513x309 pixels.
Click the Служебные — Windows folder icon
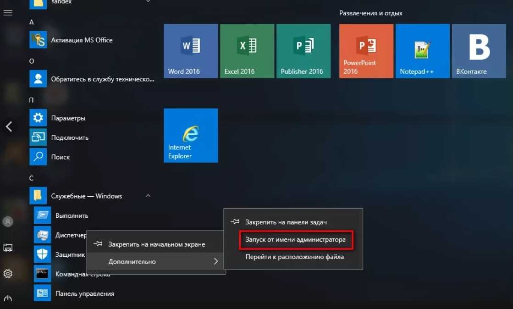click(x=38, y=196)
